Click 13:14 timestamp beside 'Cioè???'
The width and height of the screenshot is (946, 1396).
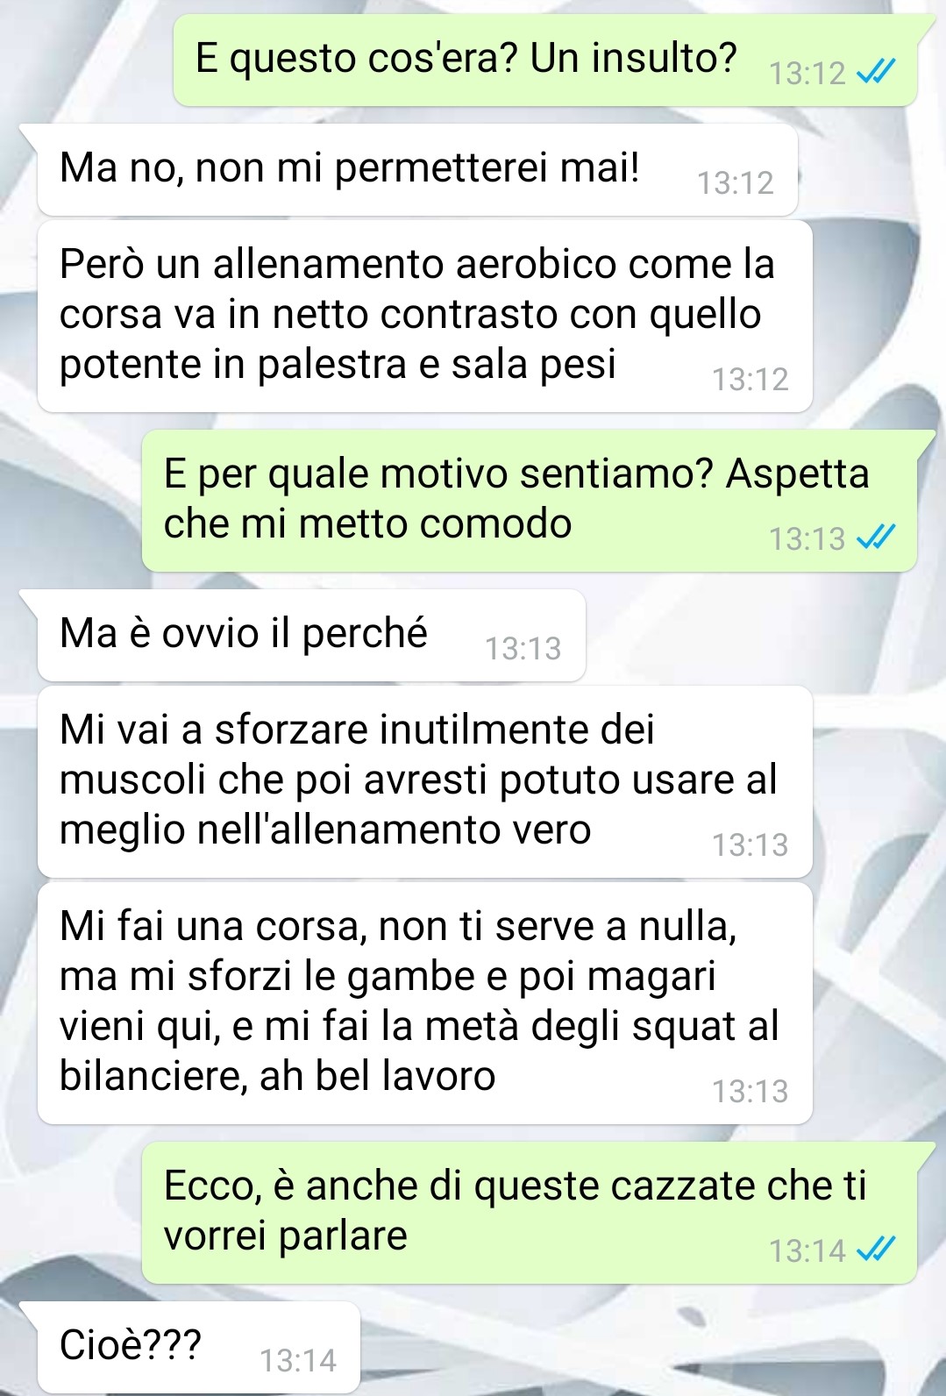[x=298, y=1360]
